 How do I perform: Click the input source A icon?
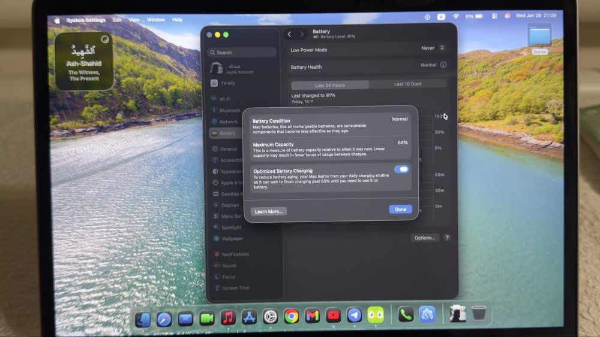tap(441, 17)
